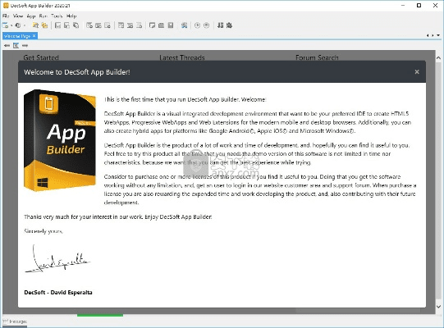
Task: Open the App menu
Action: [31, 16]
